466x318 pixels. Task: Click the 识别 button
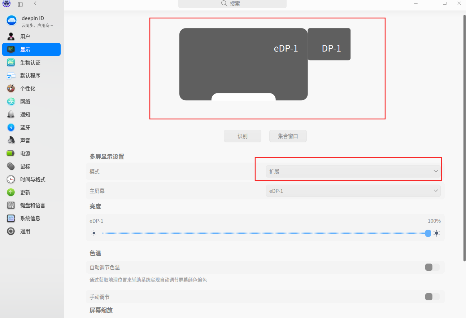pos(243,136)
